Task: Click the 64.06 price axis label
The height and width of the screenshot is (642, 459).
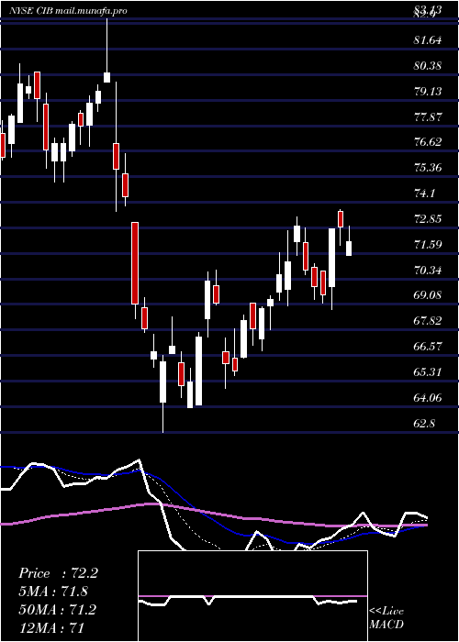Action: pos(428,398)
